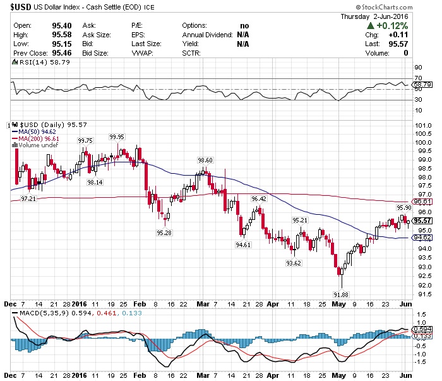Click the Feb label on price axis
Viewport: 442px width, 381px height.
click(x=140, y=304)
